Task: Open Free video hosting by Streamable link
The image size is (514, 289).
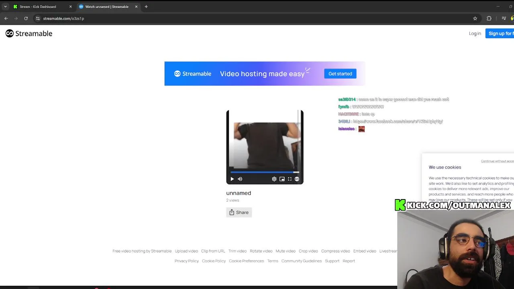Action: [x=142, y=251]
